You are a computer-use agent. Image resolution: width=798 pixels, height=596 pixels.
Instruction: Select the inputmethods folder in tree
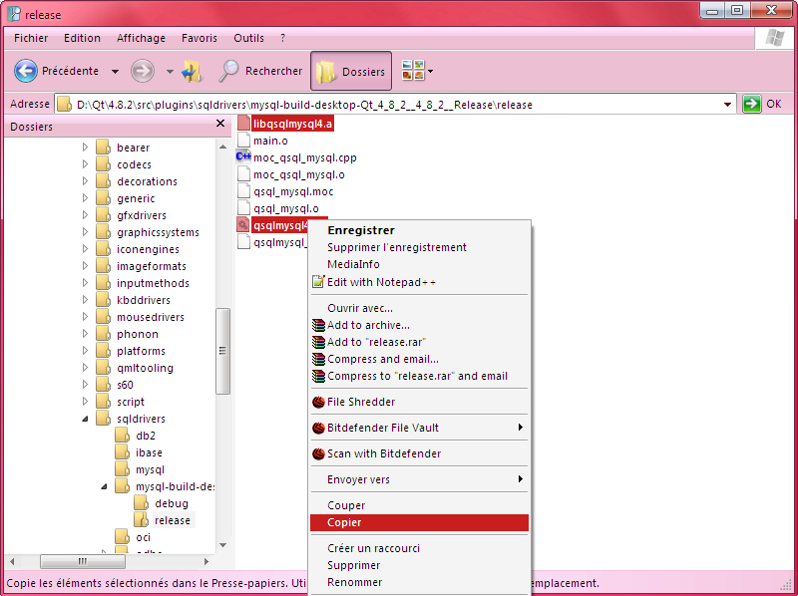tap(153, 283)
